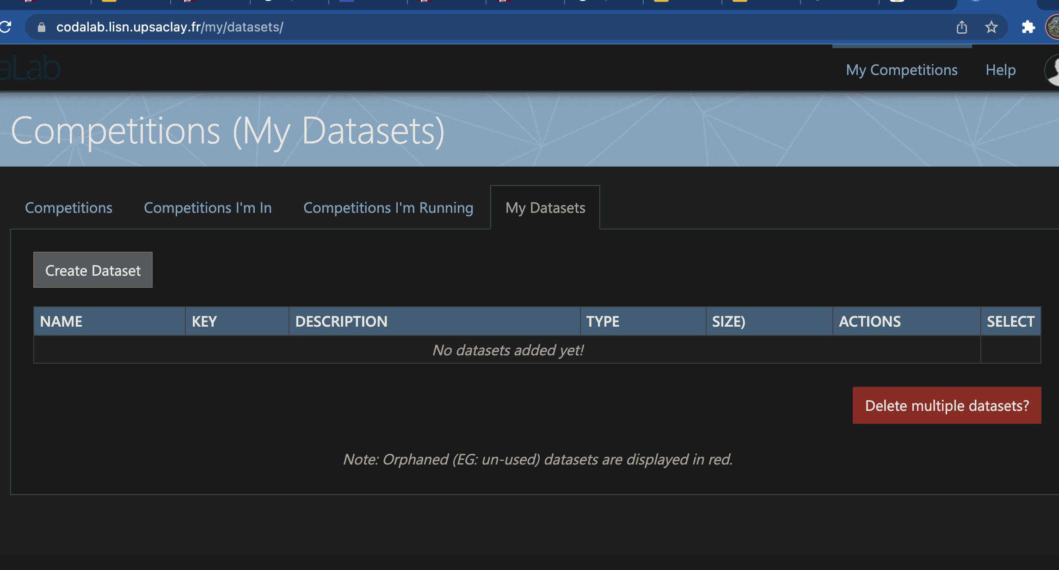Select the "My Datasets" tab
The image size is (1059, 570).
(x=545, y=208)
